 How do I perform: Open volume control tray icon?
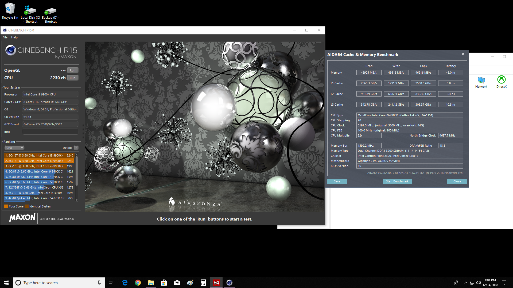click(x=478, y=283)
